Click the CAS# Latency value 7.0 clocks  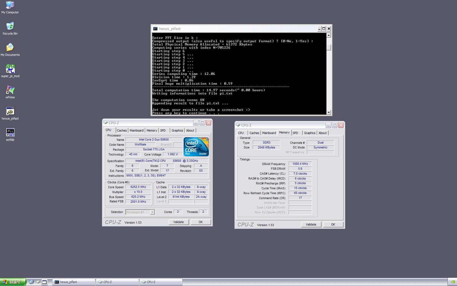click(300, 174)
